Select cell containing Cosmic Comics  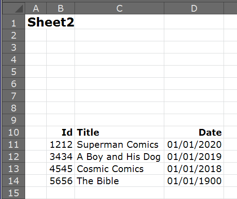(x=119, y=168)
